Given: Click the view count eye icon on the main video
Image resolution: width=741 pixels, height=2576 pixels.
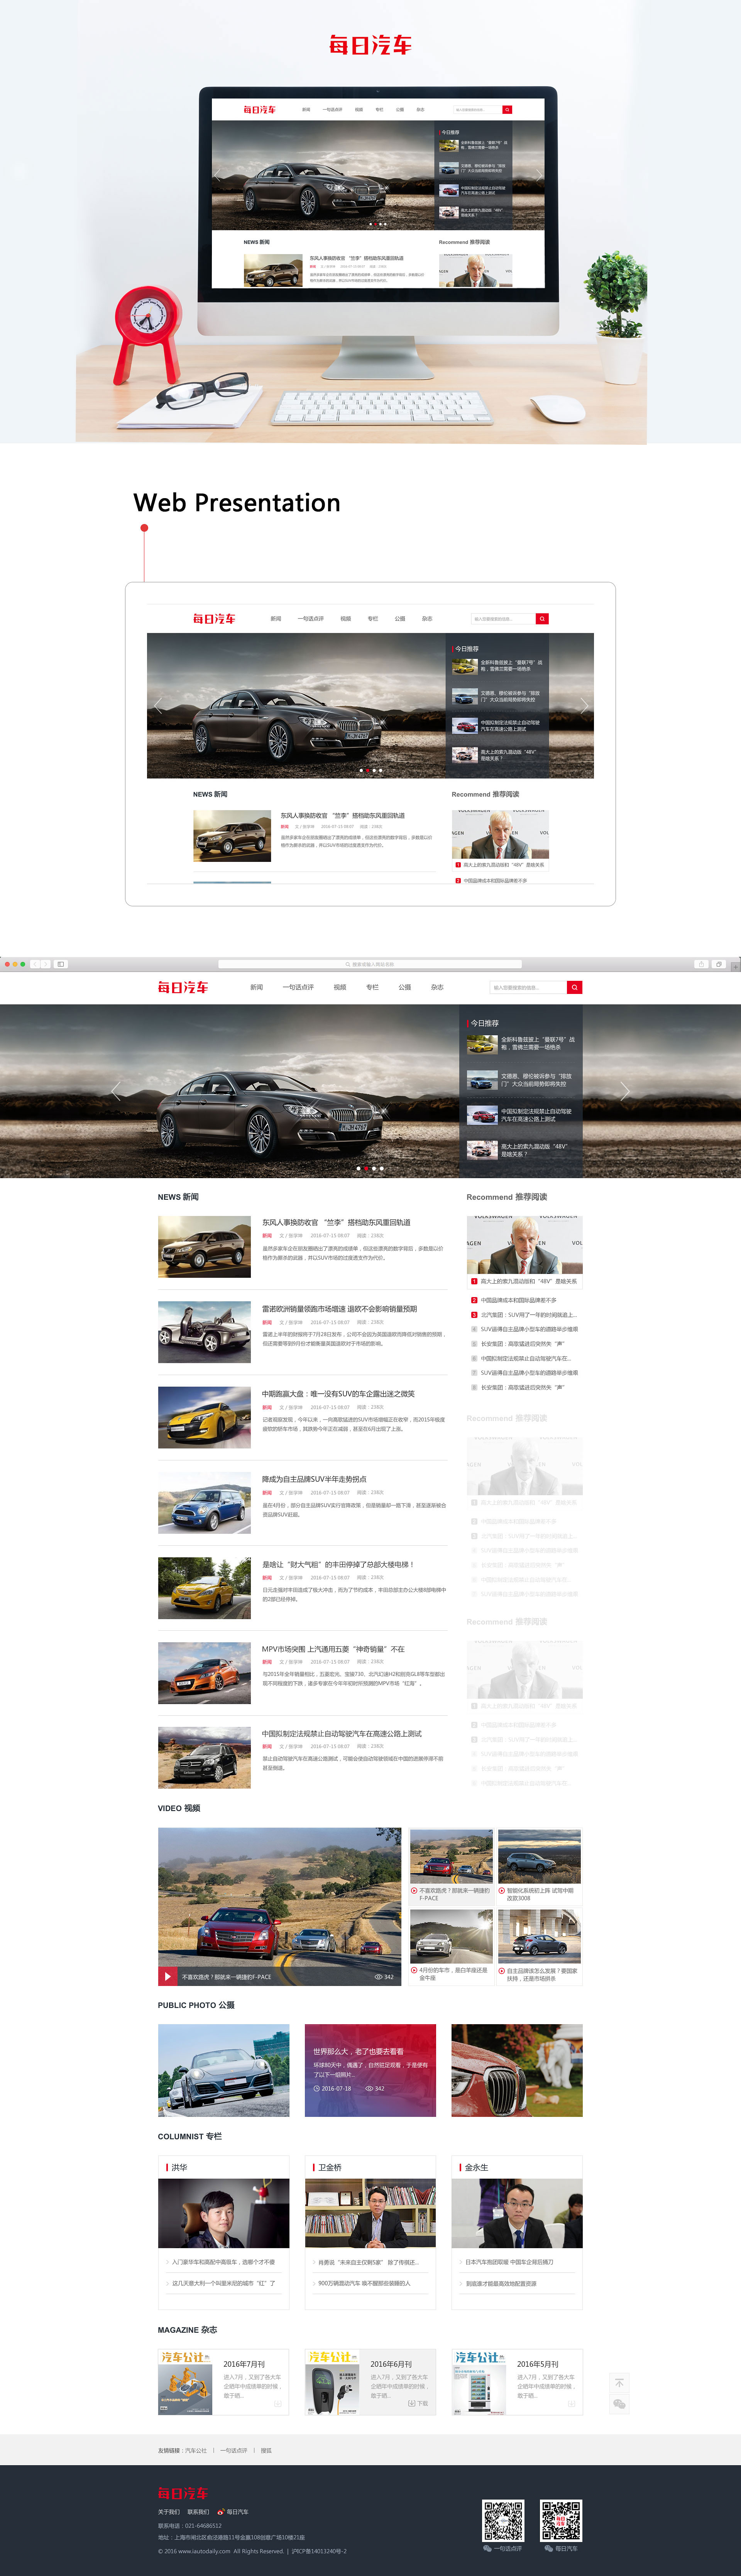Looking at the screenshot, I should point(378,1977).
